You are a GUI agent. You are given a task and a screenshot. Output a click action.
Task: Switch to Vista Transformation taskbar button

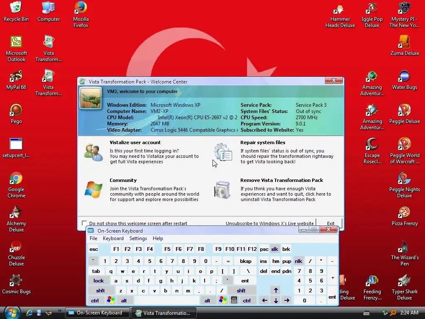click(x=164, y=313)
